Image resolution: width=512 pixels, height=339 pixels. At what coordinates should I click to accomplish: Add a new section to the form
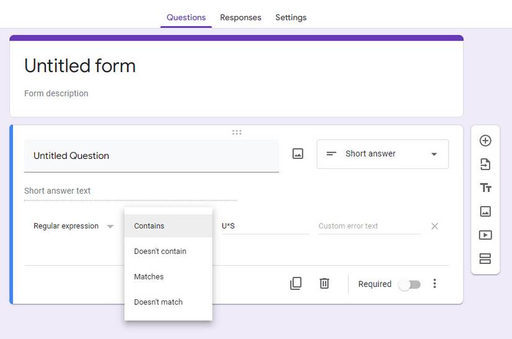tap(485, 259)
